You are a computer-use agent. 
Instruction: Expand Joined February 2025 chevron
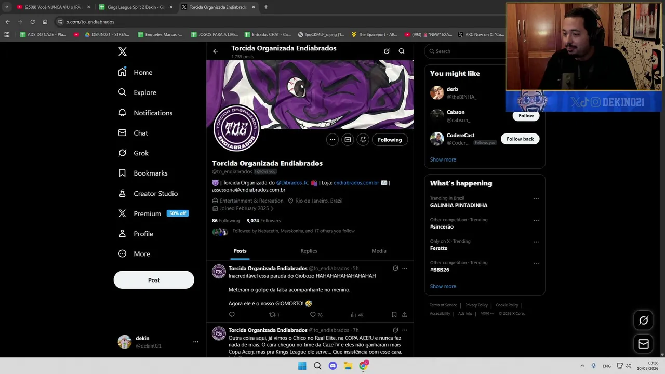coord(272,209)
